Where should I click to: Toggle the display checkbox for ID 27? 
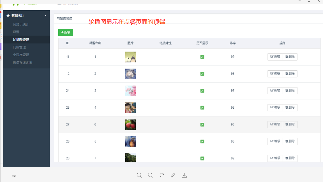click(x=202, y=125)
